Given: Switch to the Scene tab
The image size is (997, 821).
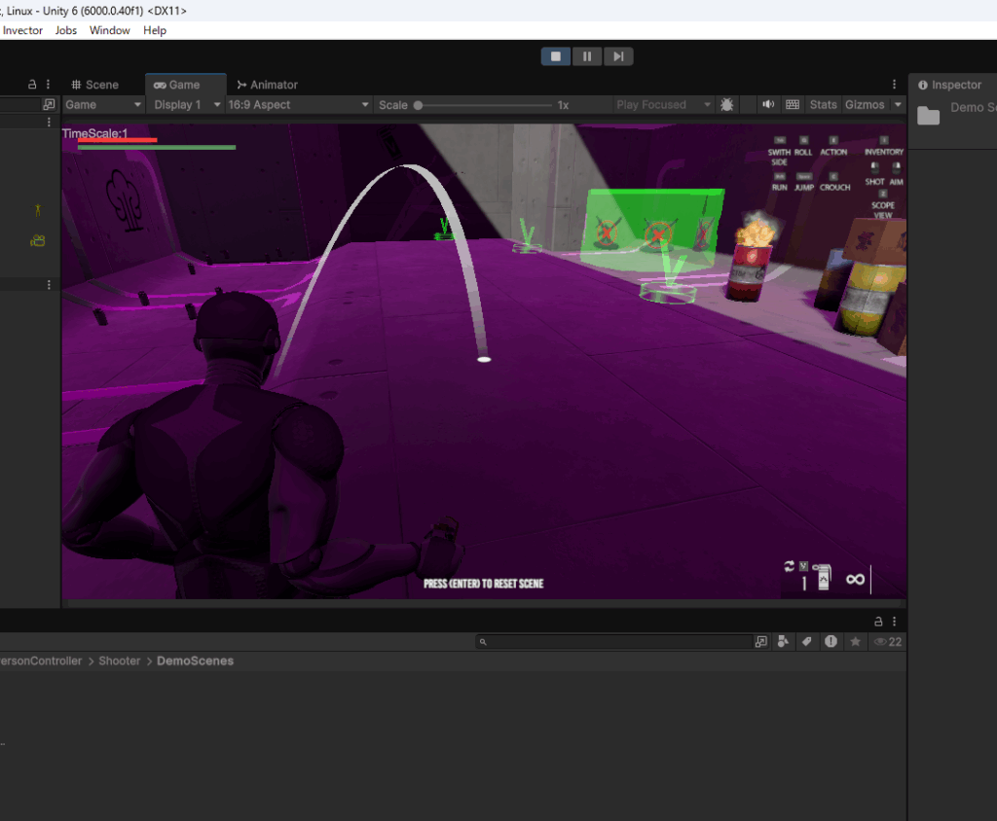Looking at the screenshot, I should pos(94,85).
